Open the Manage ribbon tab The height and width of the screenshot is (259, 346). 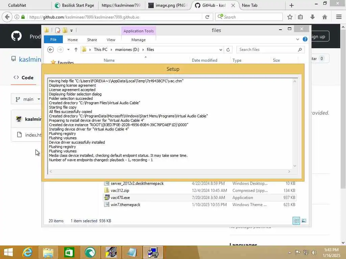(x=139, y=40)
